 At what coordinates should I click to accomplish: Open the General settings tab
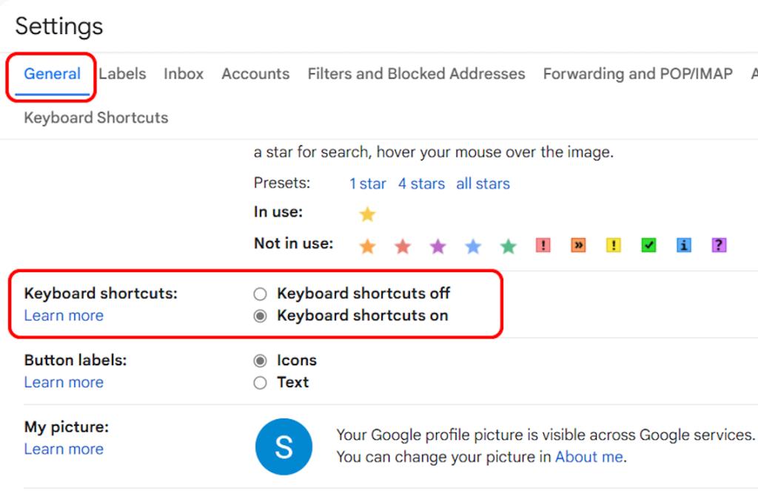tap(53, 74)
